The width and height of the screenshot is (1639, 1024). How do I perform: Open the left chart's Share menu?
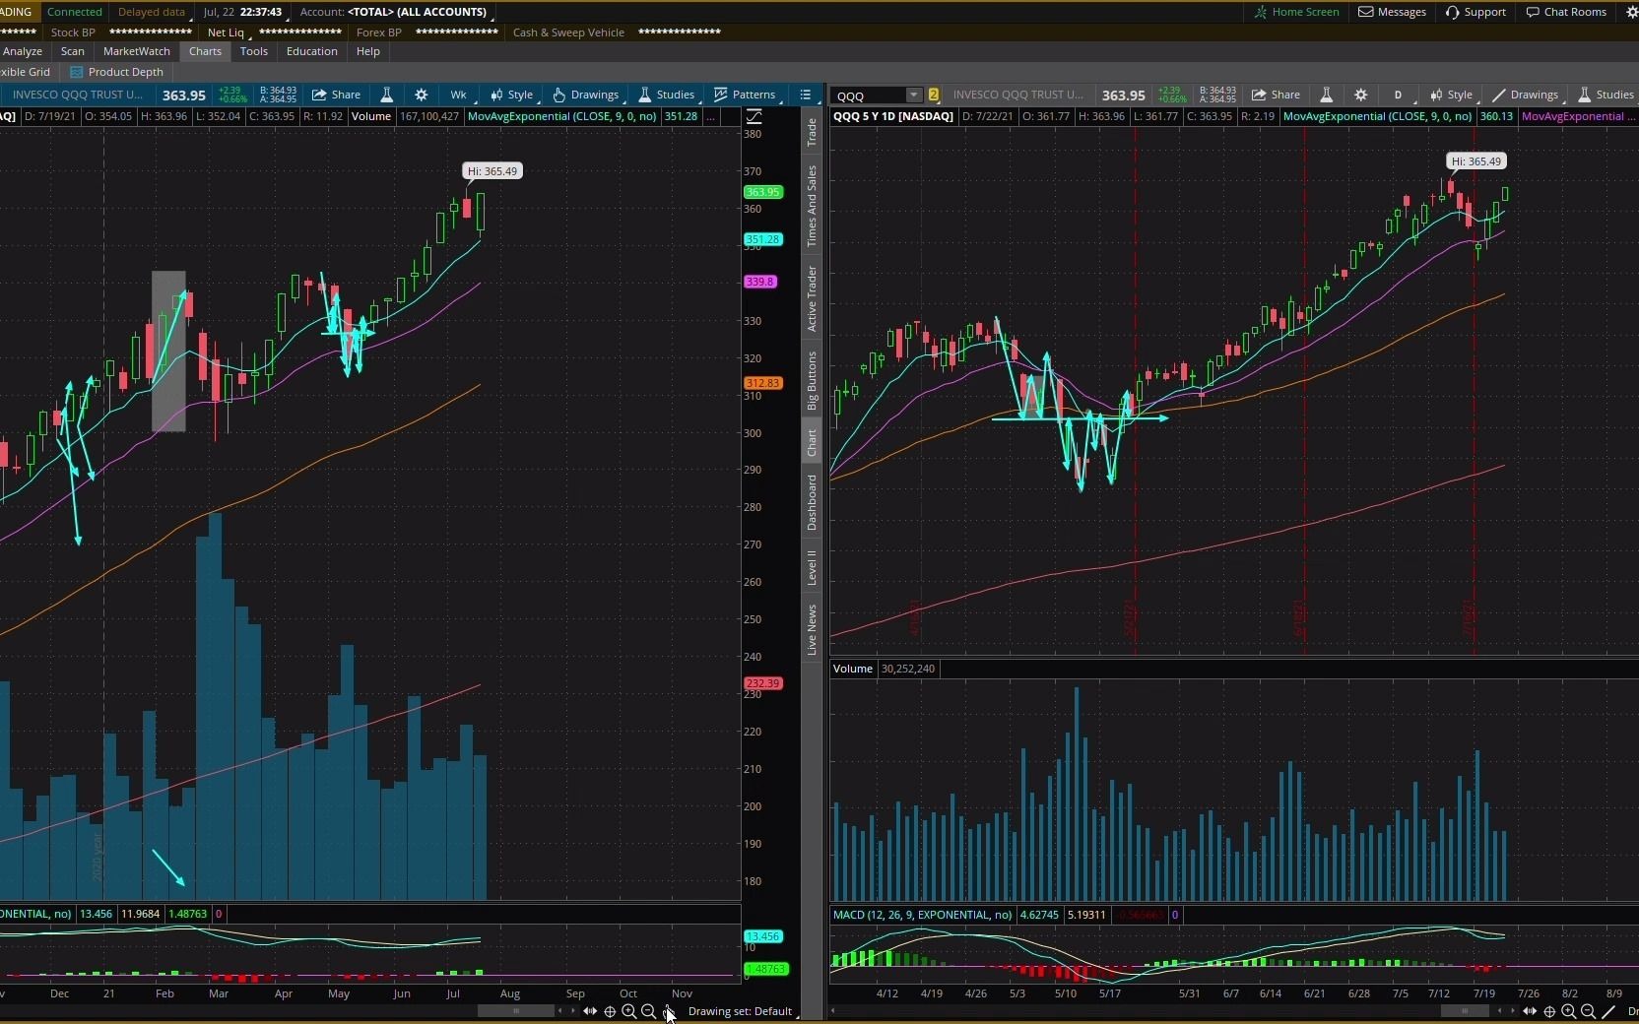pos(336,95)
